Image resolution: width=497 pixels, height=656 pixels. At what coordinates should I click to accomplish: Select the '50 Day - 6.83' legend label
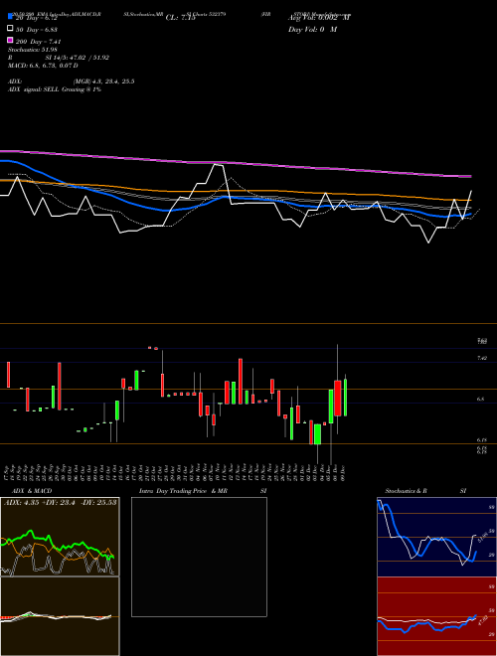[x=37, y=30]
